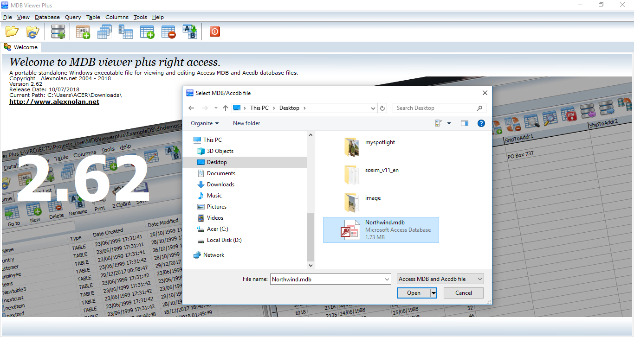
Task: Open the recent locations dropdown arrow
Action: [x=216, y=108]
